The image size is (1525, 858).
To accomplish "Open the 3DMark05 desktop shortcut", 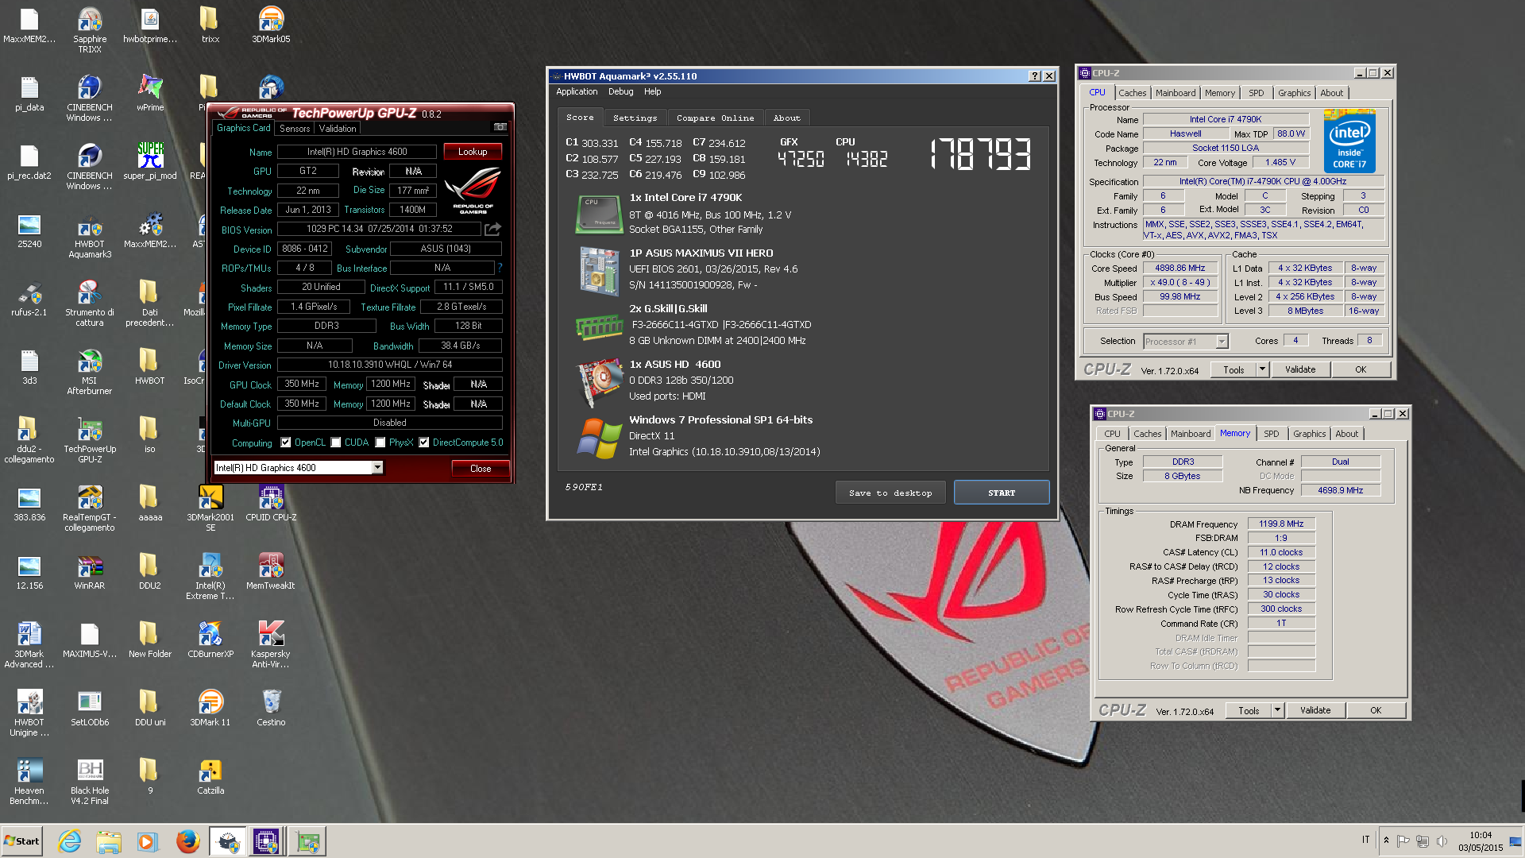I will coord(271,25).
